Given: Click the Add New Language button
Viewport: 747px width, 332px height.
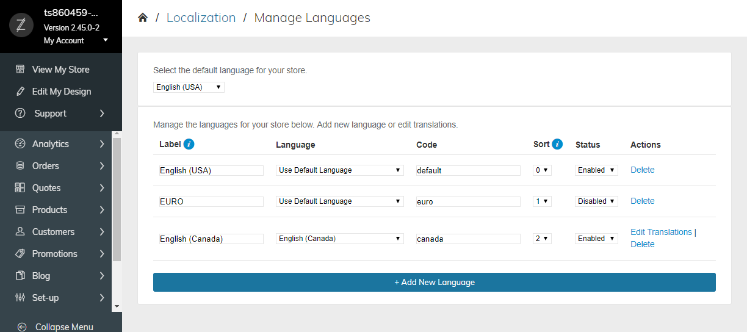Looking at the screenshot, I should tap(435, 283).
